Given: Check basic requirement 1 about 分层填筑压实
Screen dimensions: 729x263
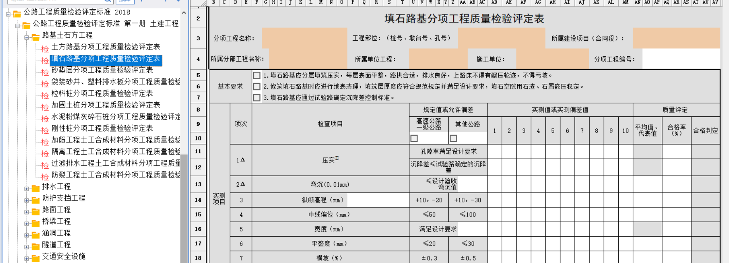Looking at the screenshot, I should (257, 75).
